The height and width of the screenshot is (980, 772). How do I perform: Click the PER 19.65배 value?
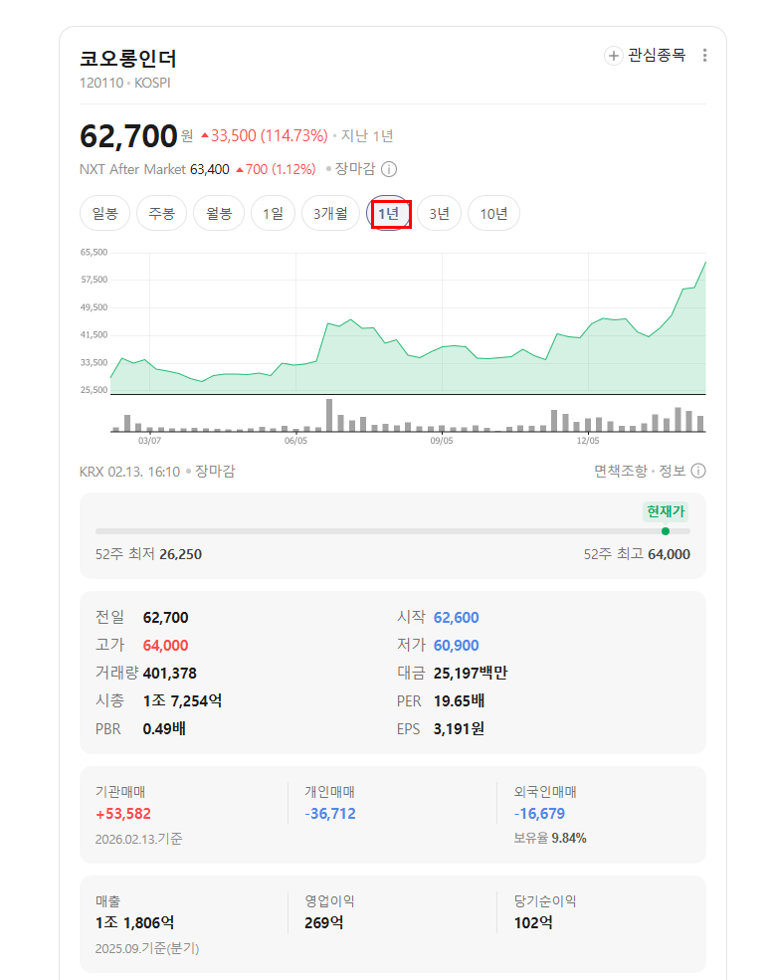459,701
